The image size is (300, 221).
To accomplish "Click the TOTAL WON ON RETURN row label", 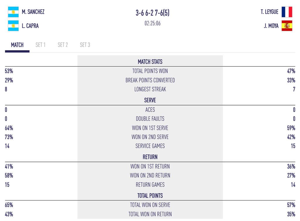I will (x=150, y=214).
